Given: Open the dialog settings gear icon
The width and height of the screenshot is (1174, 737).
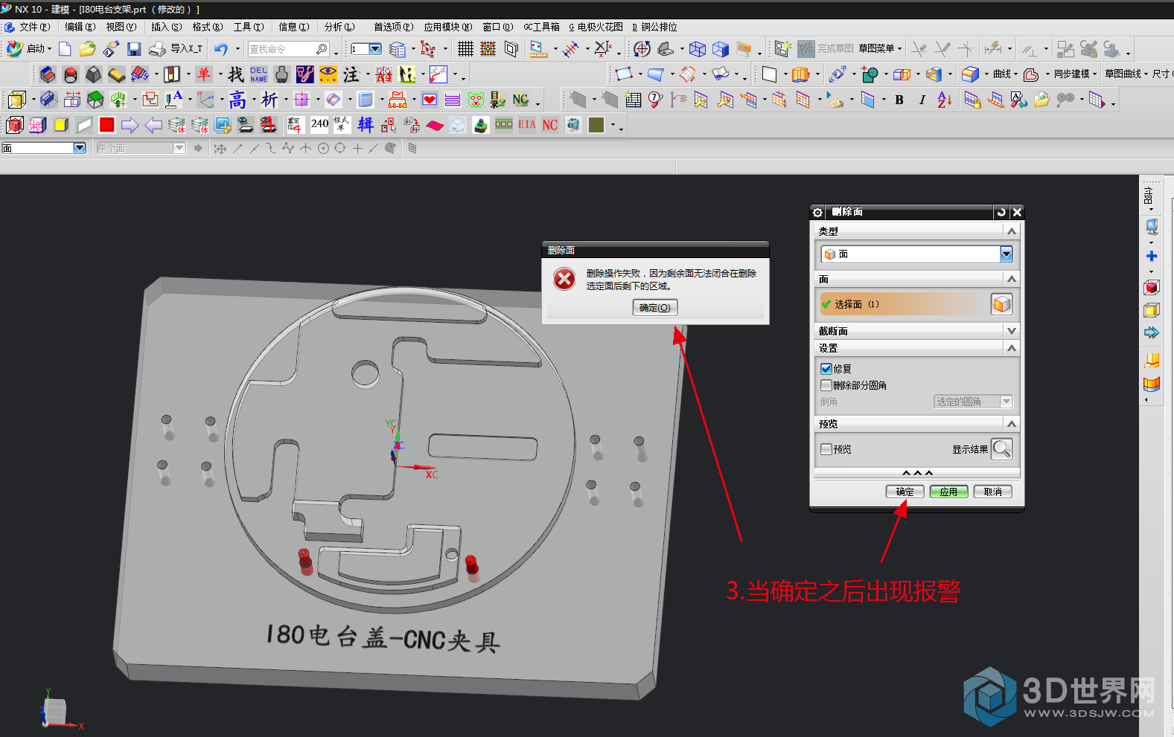Looking at the screenshot, I should (817, 213).
